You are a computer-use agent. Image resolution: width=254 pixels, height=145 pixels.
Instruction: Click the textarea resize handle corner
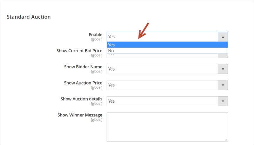(x=226, y=140)
